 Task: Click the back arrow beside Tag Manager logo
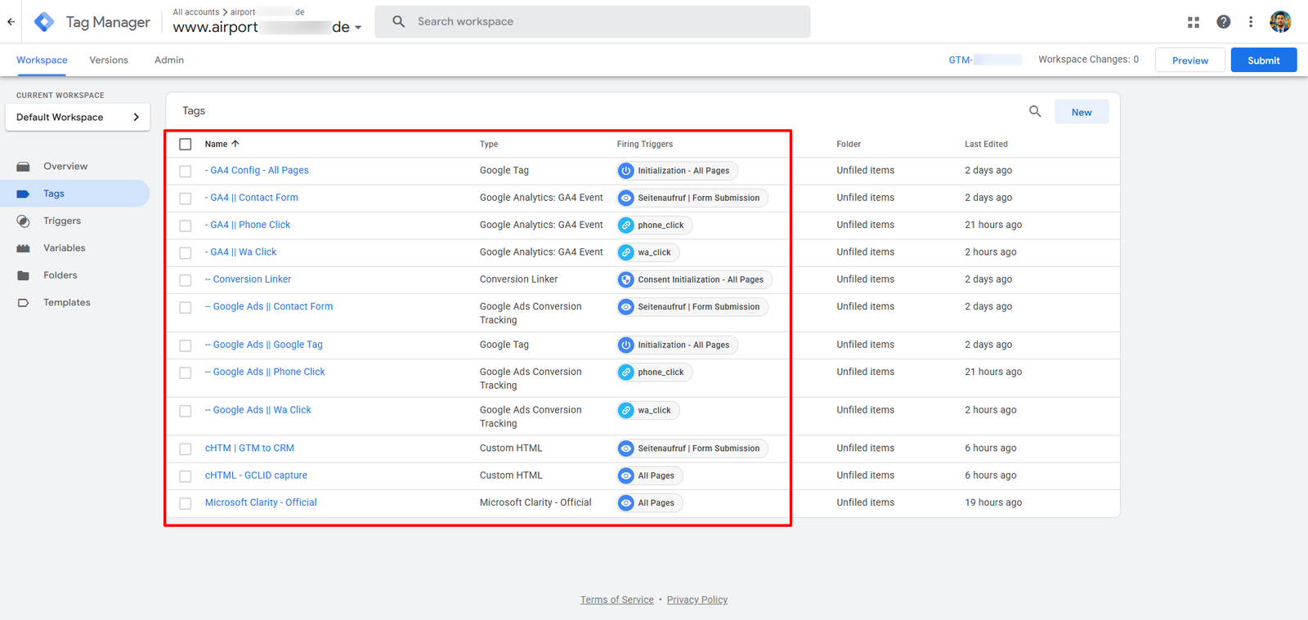coord(11,22)
